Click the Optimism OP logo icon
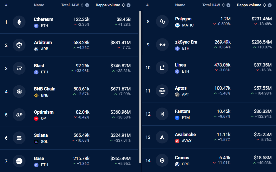Image resolution: width=276 pixels, height=172 pixels. click(x=19, y=115)
